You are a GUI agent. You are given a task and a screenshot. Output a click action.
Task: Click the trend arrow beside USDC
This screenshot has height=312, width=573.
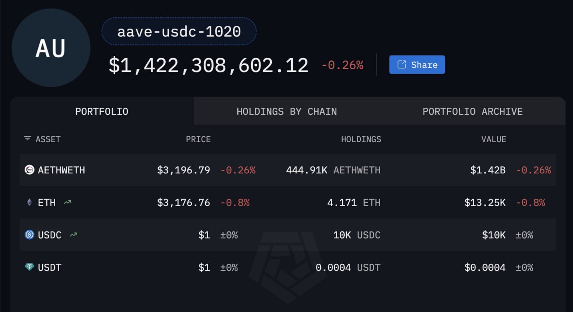pos(73,235)
